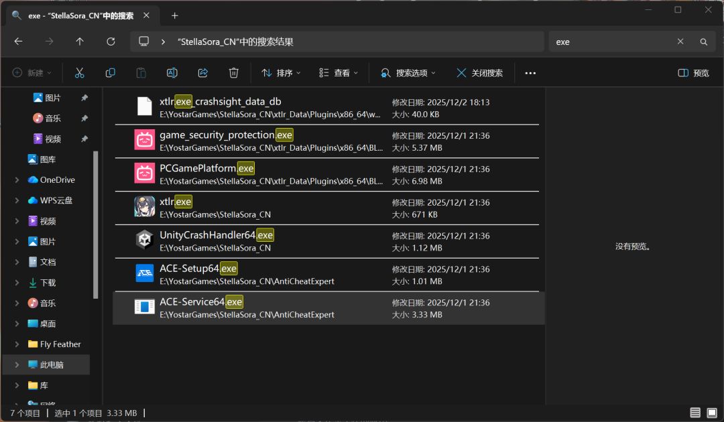Open the 新建 new item dropdown
Image resolution: width=724 pixels, height=422 pixels.
pos(32,73)
